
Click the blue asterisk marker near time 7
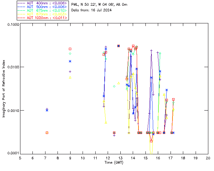click(x=47, y=111)
